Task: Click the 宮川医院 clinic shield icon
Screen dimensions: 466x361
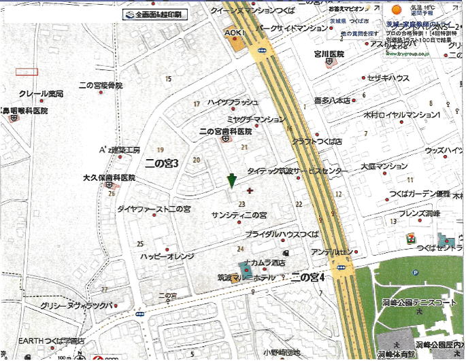Action: pos(329,62)
